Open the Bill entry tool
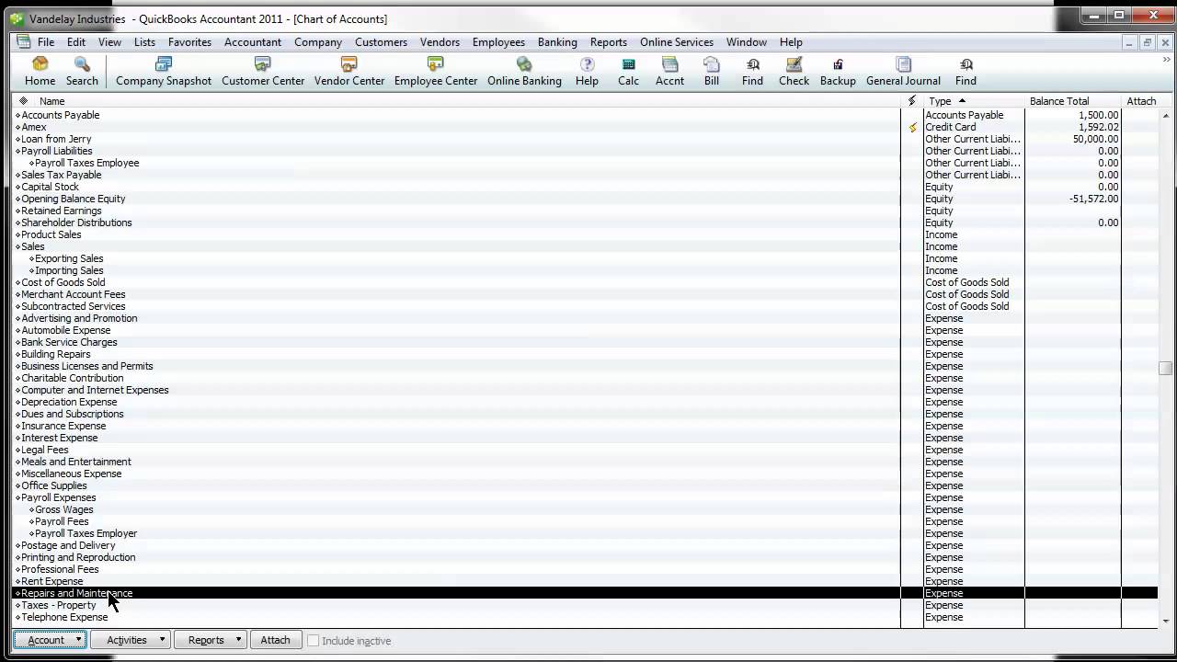The height and width of the screenshot is (662, 1177). point(712,72)
